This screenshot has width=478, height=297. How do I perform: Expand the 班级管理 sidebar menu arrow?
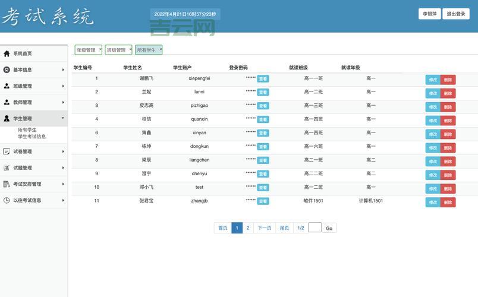63,86
